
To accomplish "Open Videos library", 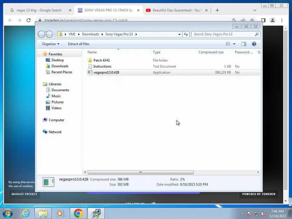I will coord(56,108).
